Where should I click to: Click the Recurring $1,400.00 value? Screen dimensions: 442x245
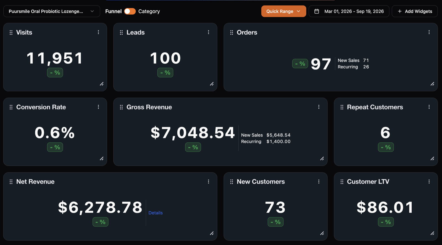(278, 142)
